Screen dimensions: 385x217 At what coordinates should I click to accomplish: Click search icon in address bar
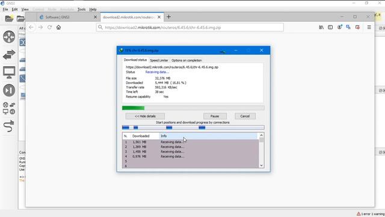pos(100,27)
